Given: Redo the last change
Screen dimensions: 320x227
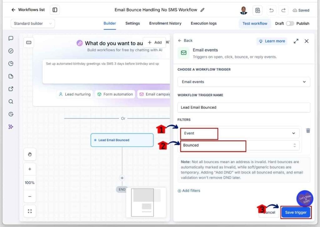Looking at the screenshot, I should pyautogui.click(x=283, y=10).
